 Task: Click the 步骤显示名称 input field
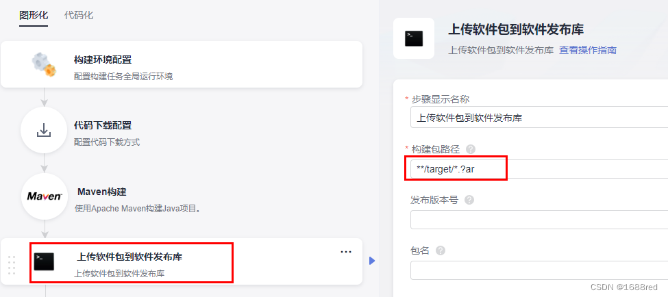click(539, 118)
